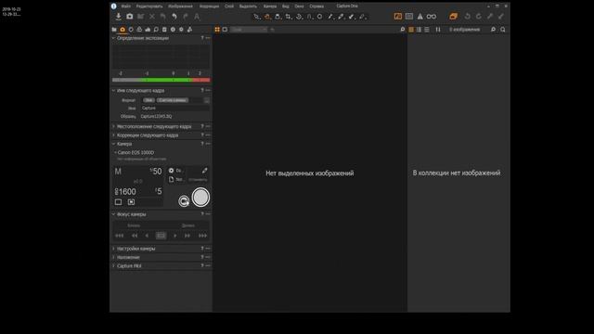
Task: Click the camera white balance picker pencil
Action: point(204,171)
